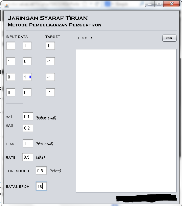The image size is (182, 206).
Task: Click the W1 label
Action: pyautogui.click(x=9, y=117)
